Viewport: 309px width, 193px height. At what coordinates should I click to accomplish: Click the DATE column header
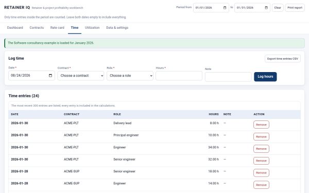(14, 114)
